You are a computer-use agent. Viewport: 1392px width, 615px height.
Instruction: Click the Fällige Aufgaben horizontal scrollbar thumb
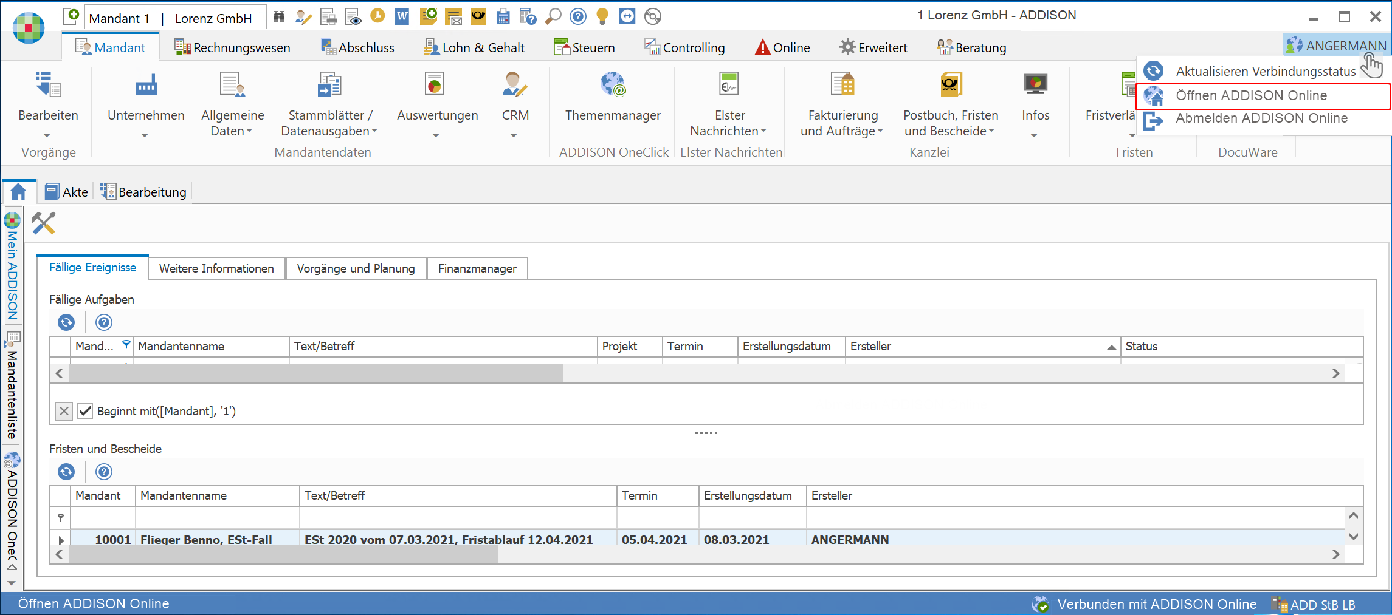click(315, 373)
